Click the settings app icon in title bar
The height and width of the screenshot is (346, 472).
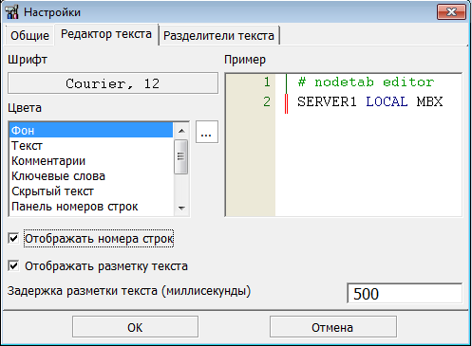point(12,12)
